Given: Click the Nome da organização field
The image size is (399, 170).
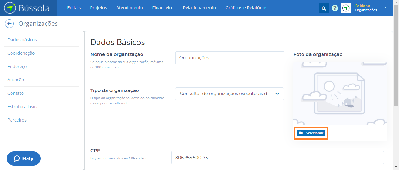Looking at the screenshot, I should point(230,58).
